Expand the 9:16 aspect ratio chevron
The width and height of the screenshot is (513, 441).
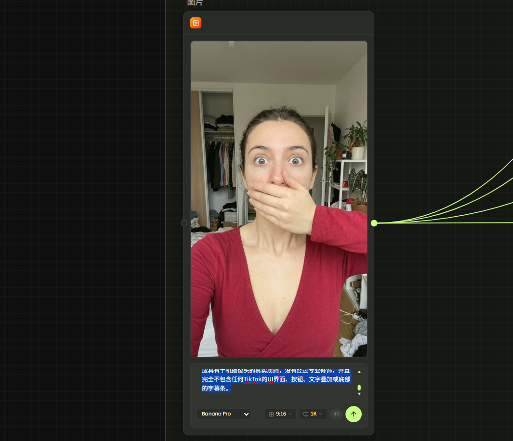click(290, 414)
